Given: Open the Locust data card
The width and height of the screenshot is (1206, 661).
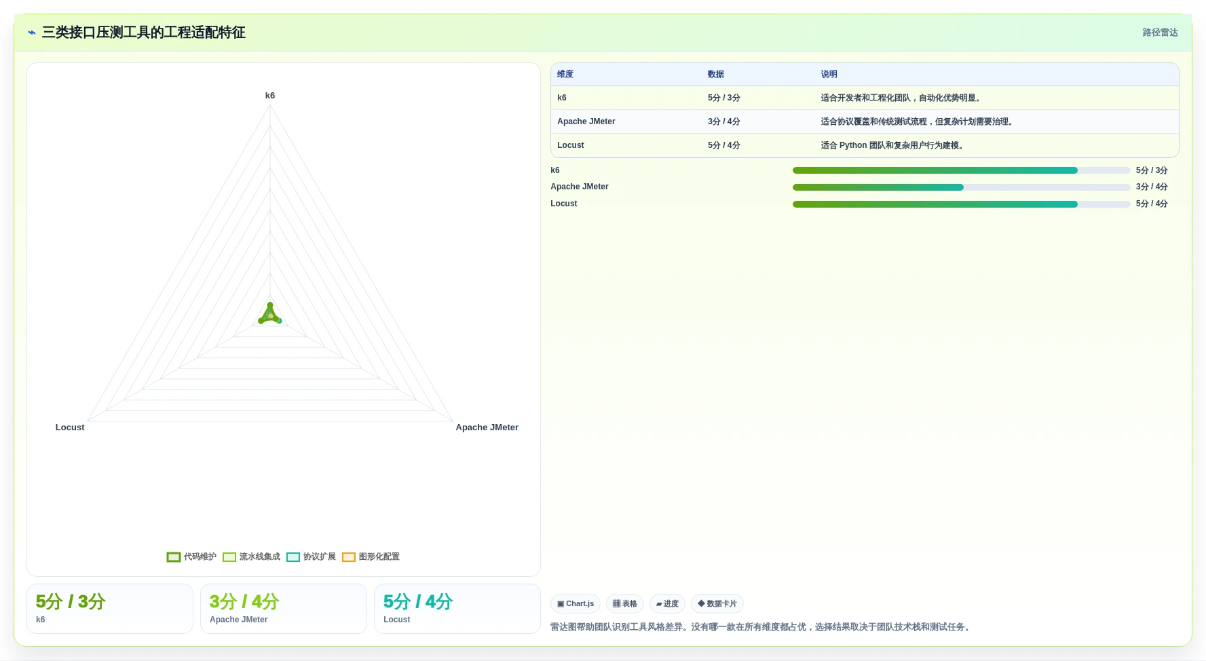Looking at the screenshot, I should point(457,609).
